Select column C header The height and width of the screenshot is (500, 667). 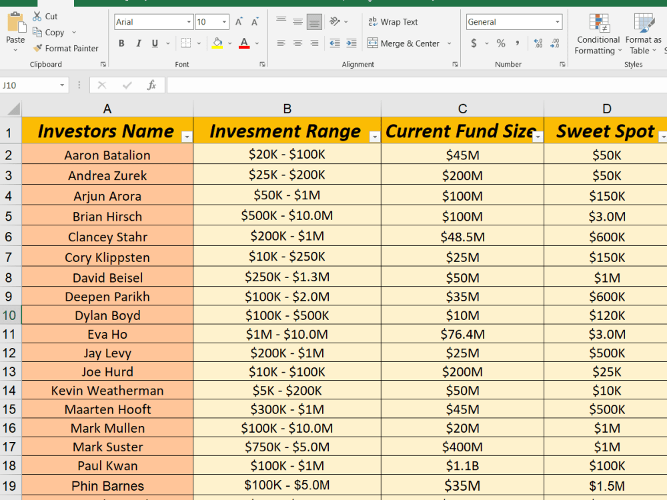click(x=462, y=109)
